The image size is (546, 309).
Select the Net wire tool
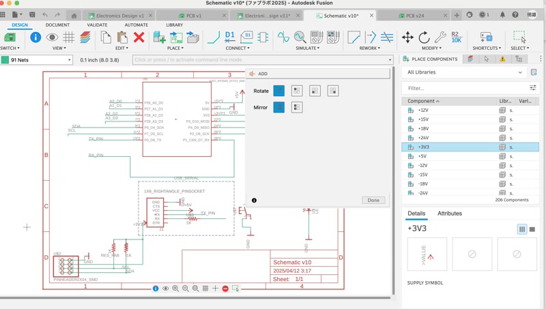click(214, 38)
